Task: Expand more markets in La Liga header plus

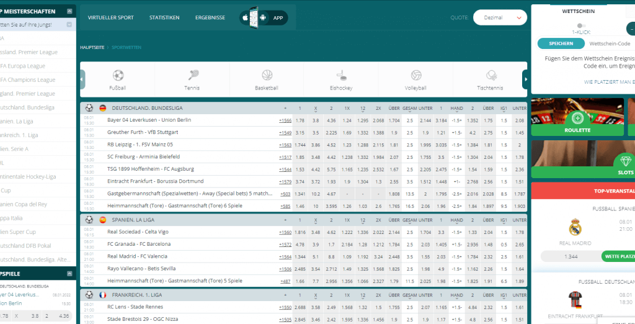Action: coord(285,220)
